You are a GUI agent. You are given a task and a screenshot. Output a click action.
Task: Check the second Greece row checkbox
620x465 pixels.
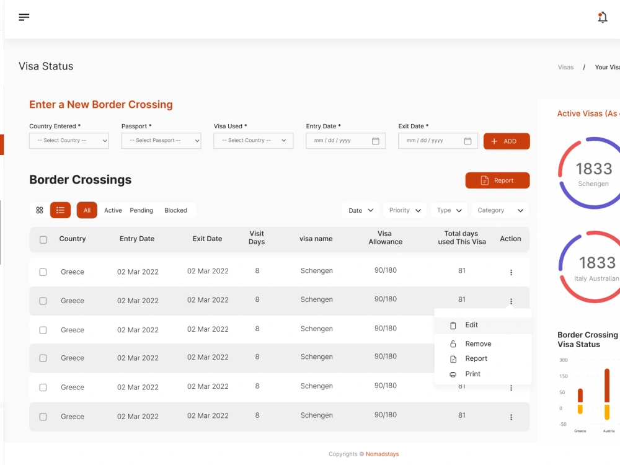pos(43,301)
